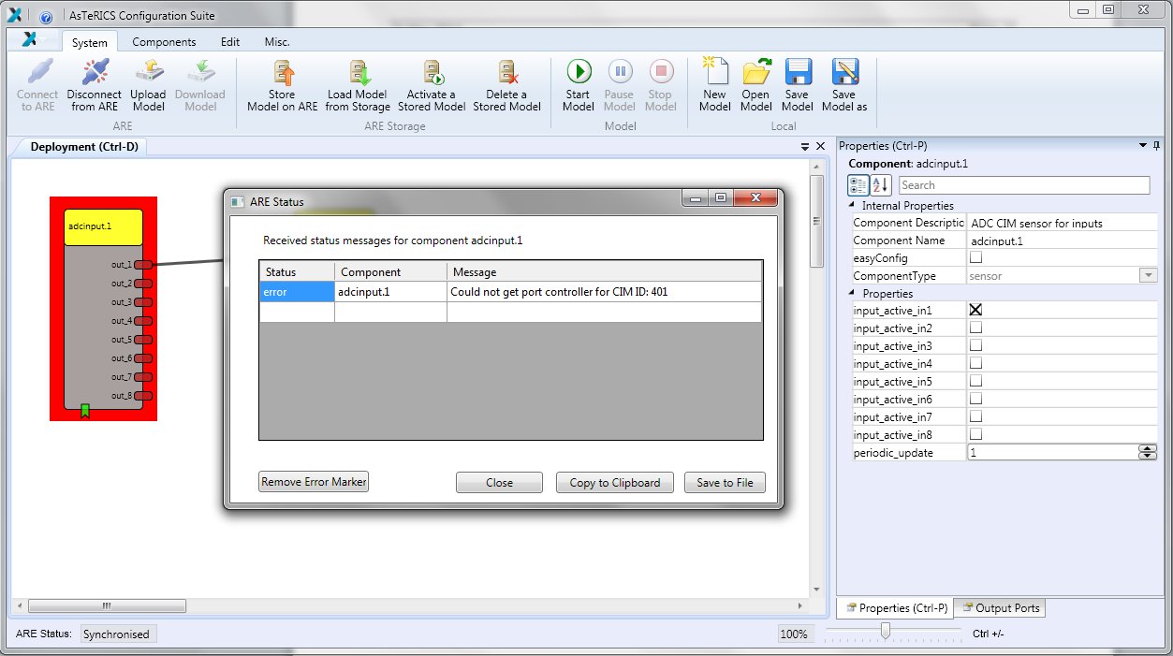Click Delete a Stored Model icon
Viewport: 1173px width, 656px height.
tap(506, 72)
